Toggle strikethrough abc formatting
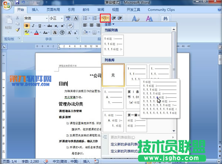This screenshot has height=164, width=222. 50,26
